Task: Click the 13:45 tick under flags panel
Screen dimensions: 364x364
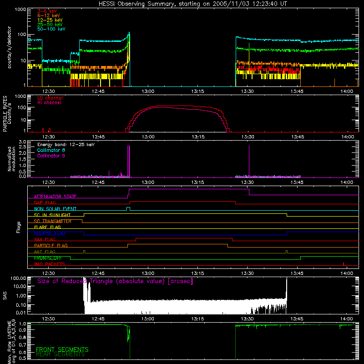Action: 297,273
